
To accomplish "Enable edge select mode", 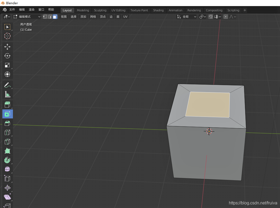I will pyautogui.click(x=50, y=17).
